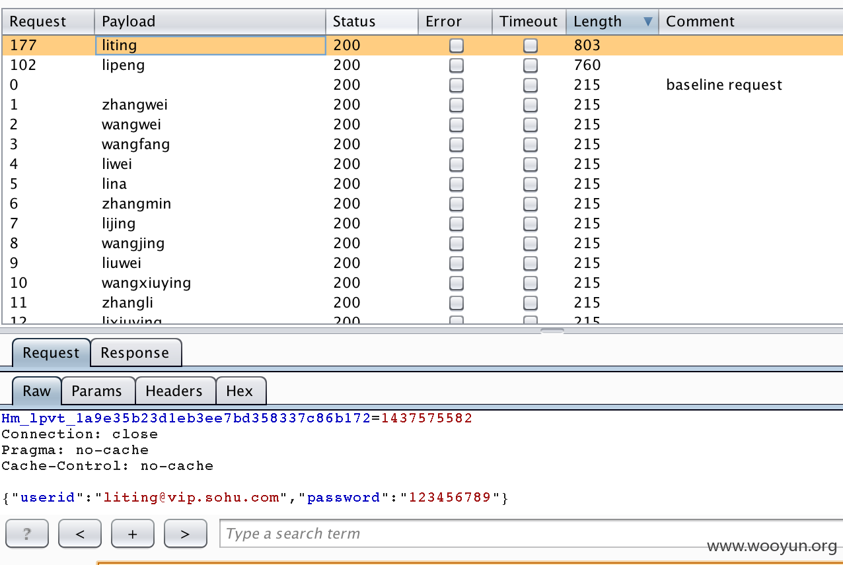843x565 pixels.
Task: Sort results by the Request column
Action: point(48,22)
